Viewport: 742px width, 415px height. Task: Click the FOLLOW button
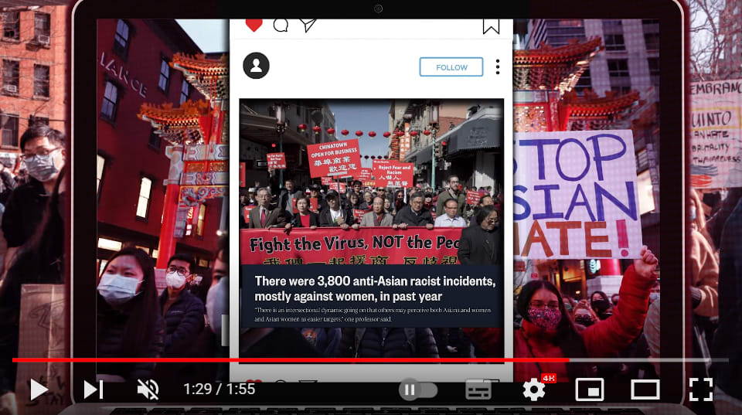point(451,67)
